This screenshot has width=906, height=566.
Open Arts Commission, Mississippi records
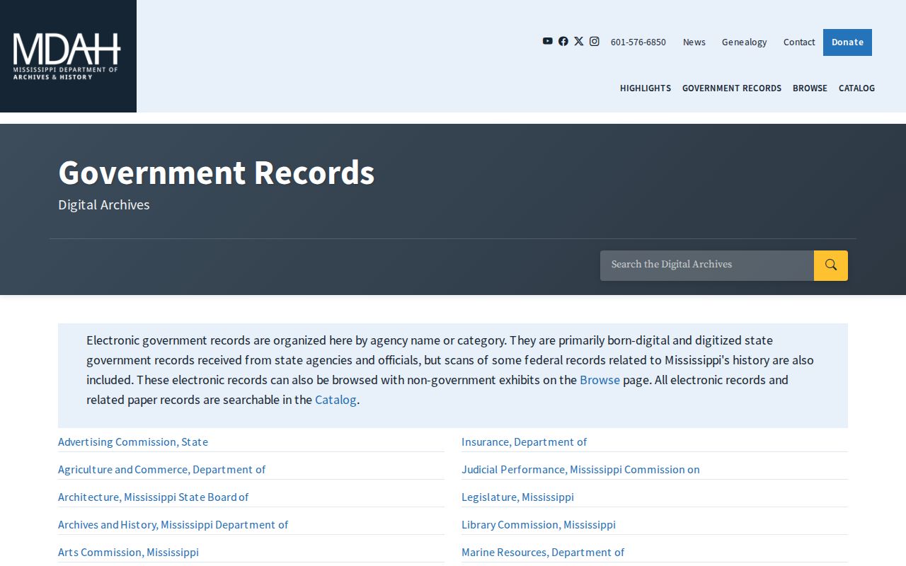[x=128, y=552]
